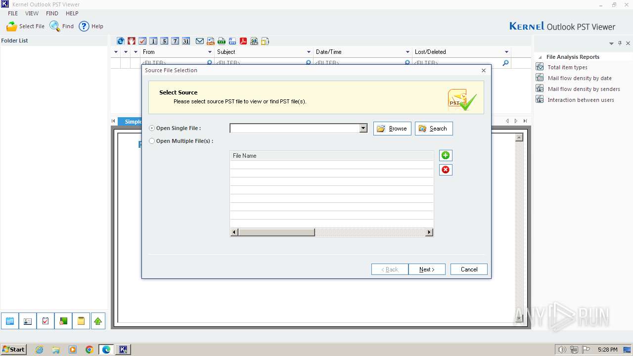Click the Select File toolbar icon
Viewport: 633px width, 356px height.
[25, 26]
